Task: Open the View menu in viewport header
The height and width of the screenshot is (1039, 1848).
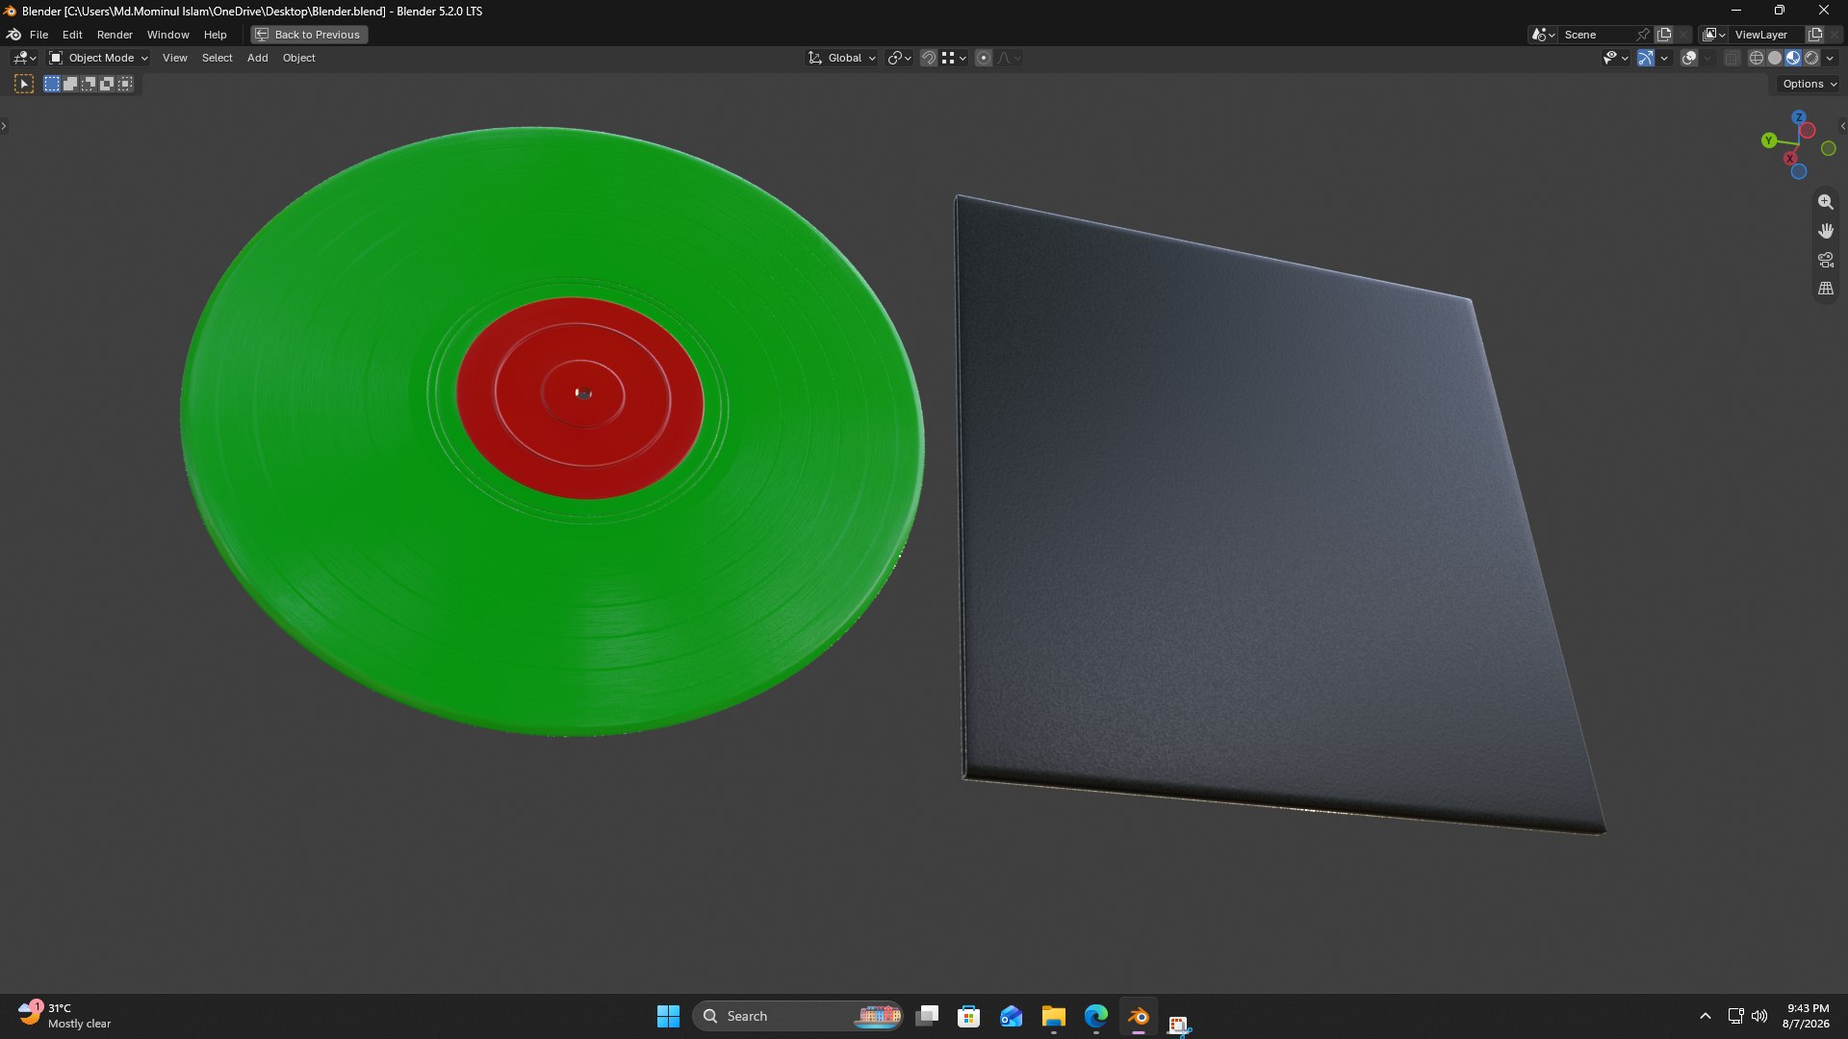Action: pos(174,58)
